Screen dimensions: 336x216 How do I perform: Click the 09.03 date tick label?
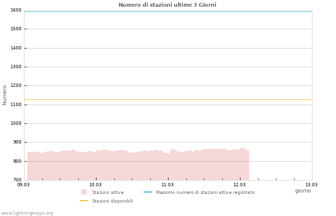pos(24,184)
